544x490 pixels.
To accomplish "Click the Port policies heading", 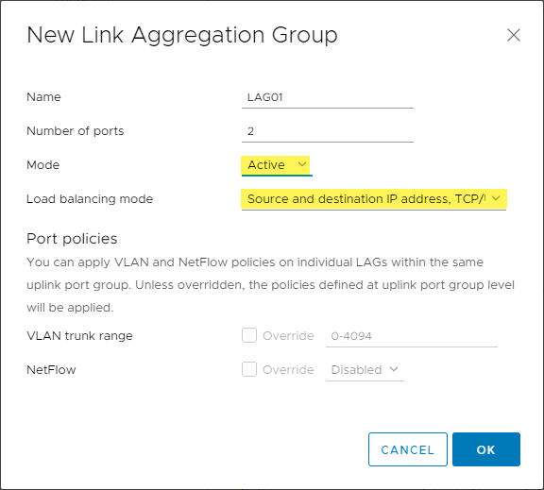I will coord(72,239).
